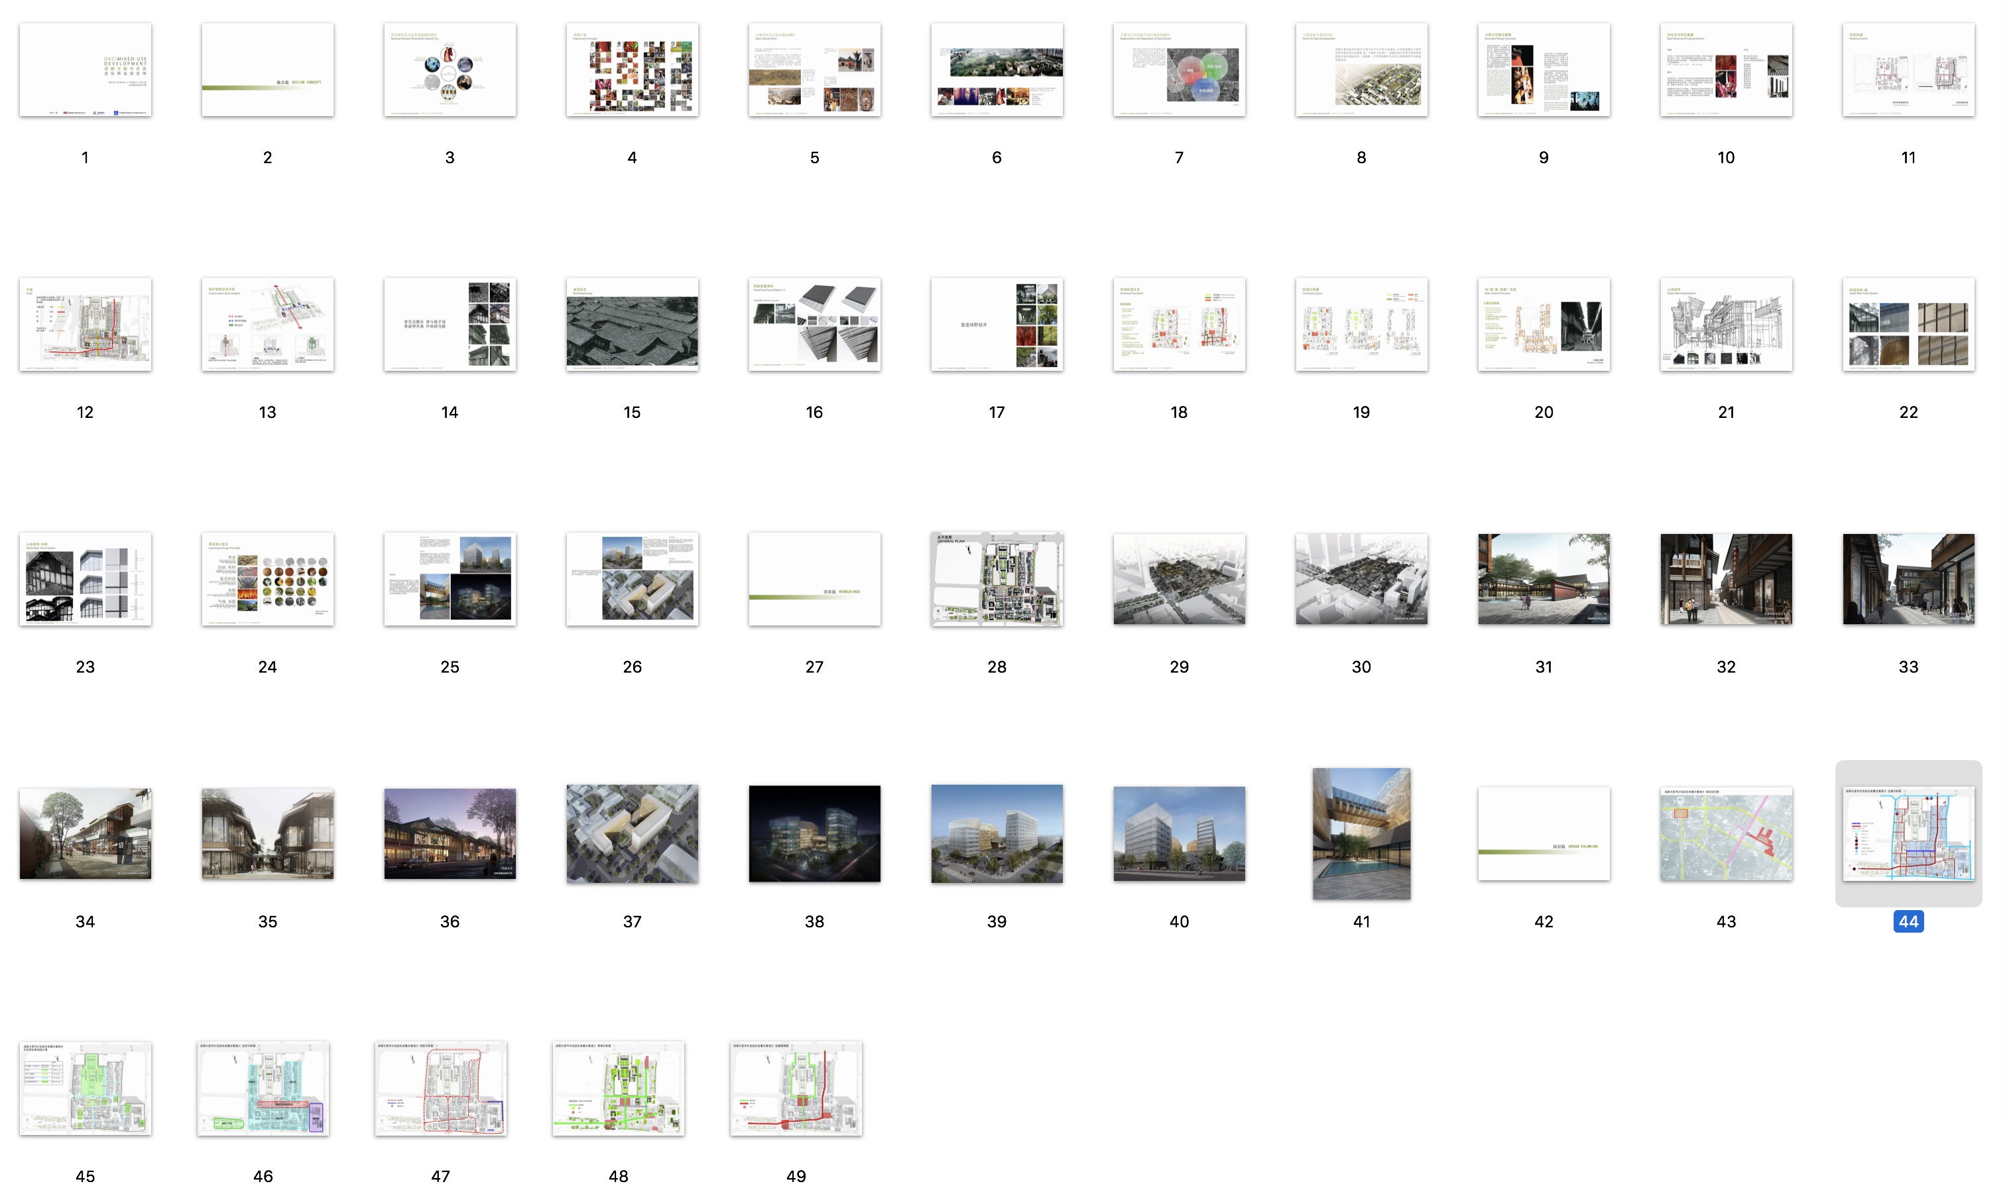Select page 41 portrait pool rendering thumbnail
2009x1194 pixels.
[1362, 834]
